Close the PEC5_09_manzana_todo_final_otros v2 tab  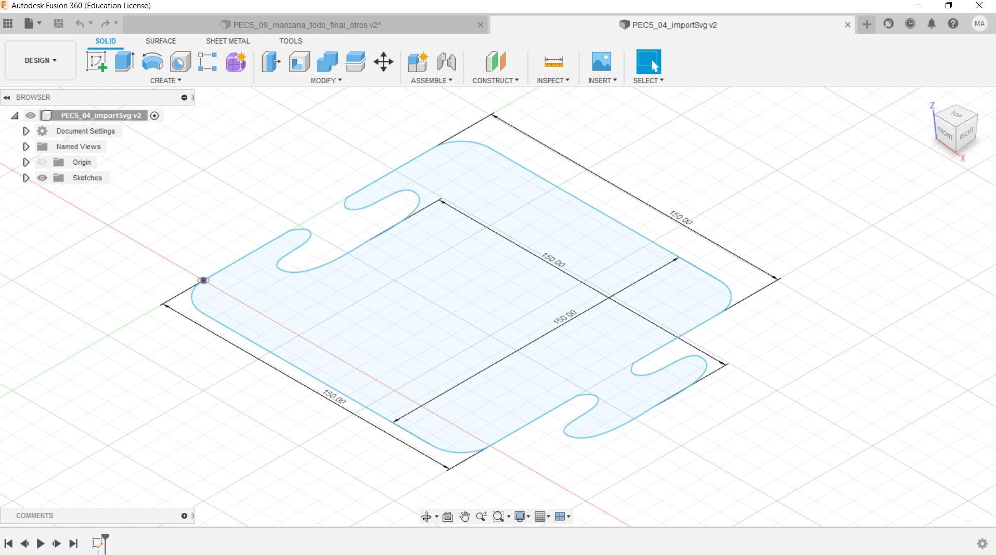coord(480,25)
